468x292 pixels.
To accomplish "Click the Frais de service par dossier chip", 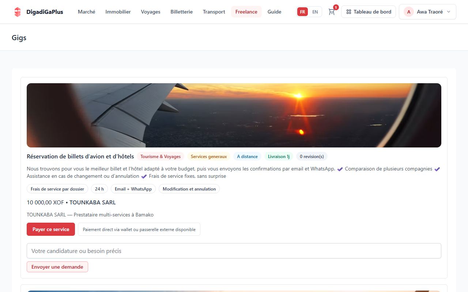I will click(x=57, y=189).
